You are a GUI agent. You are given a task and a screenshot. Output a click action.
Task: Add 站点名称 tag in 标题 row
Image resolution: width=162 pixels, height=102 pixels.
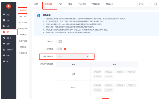tap(109, 76)
